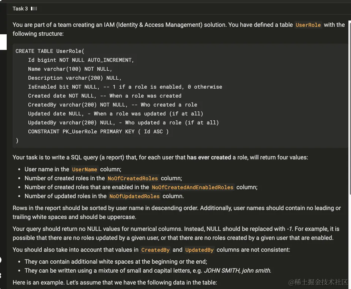The image size is (351, 289).
Task: Click the UserName column code tag
Action: point(85,169)
